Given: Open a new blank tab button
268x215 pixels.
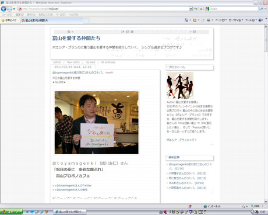Looking at the screenshot, I should [x=86, y=20].
